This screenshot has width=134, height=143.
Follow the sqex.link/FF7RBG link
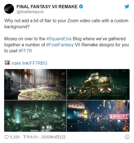(x=29, y=63)
